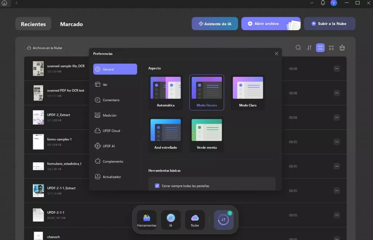This screenshot has width=373, height=240.
Task: Open UPDF Cloud preferences section
Action: tap(115, 131)
